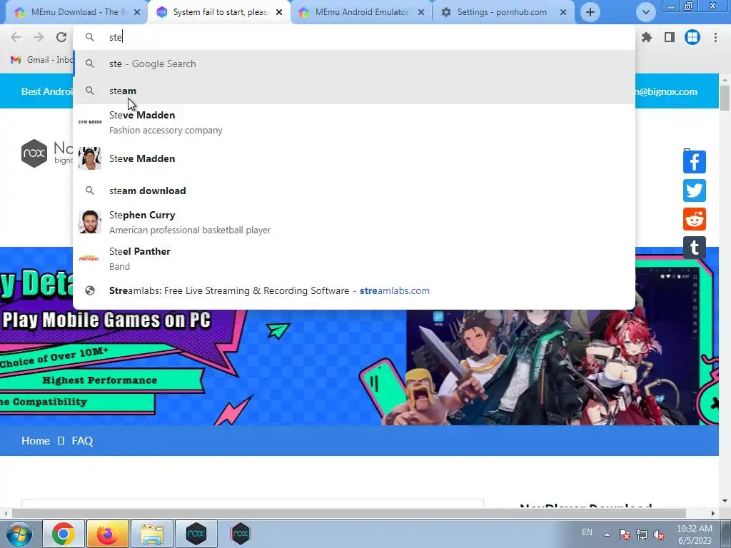Open Chrome from the taskbar

pyautogui.click(x=64, y=534)
